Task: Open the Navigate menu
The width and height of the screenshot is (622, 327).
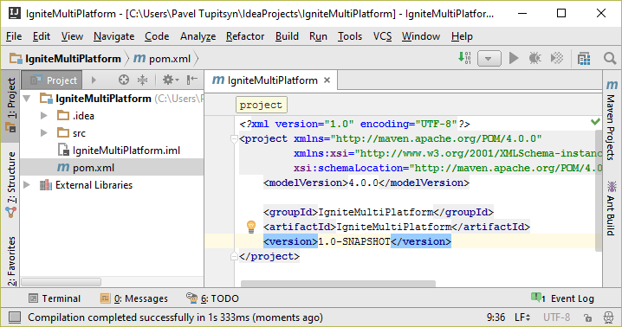Action: pyautogui.click(x=113, y=36)
